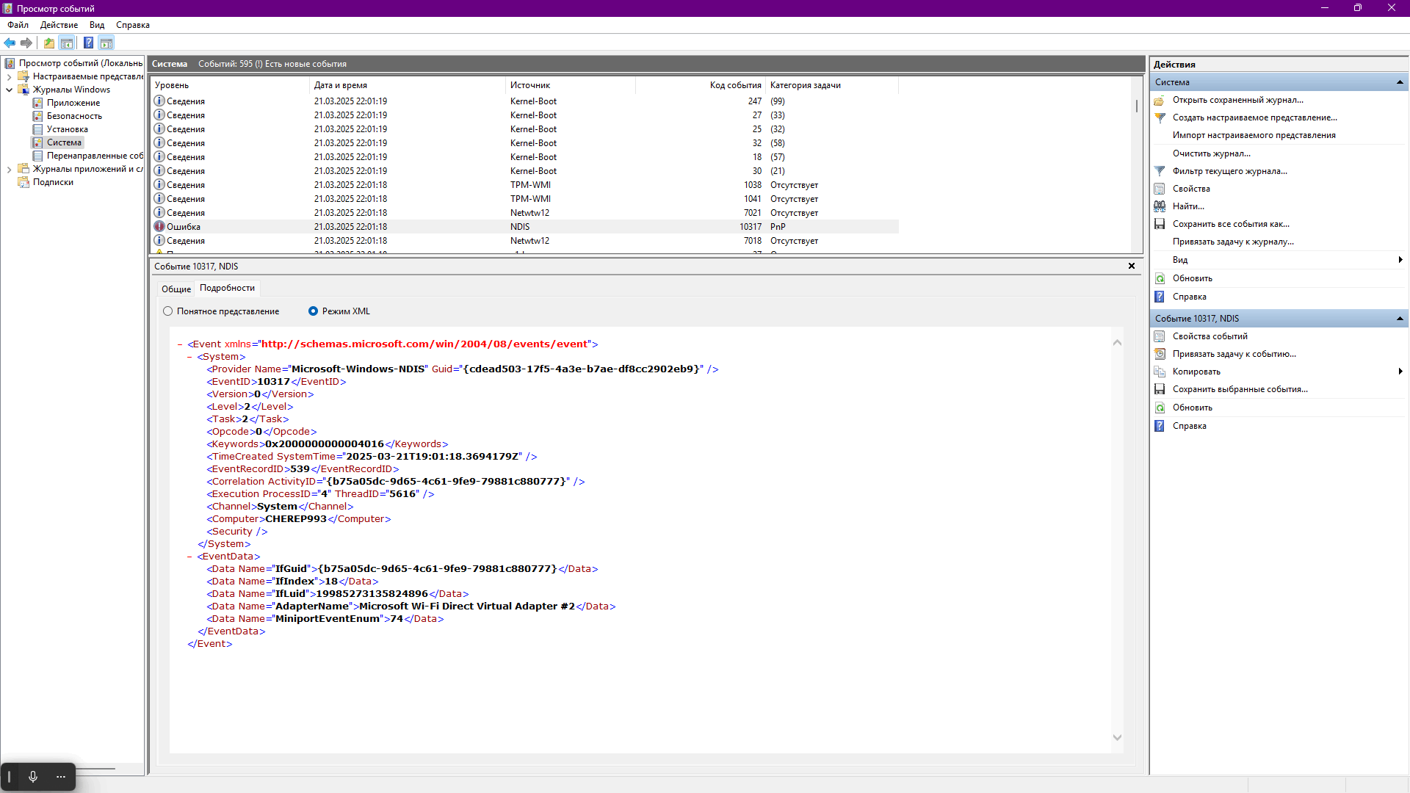Click the open saved log folder icon
Screen dimensions: 1410x793
pyautogui.click(x=1160, y=100)
